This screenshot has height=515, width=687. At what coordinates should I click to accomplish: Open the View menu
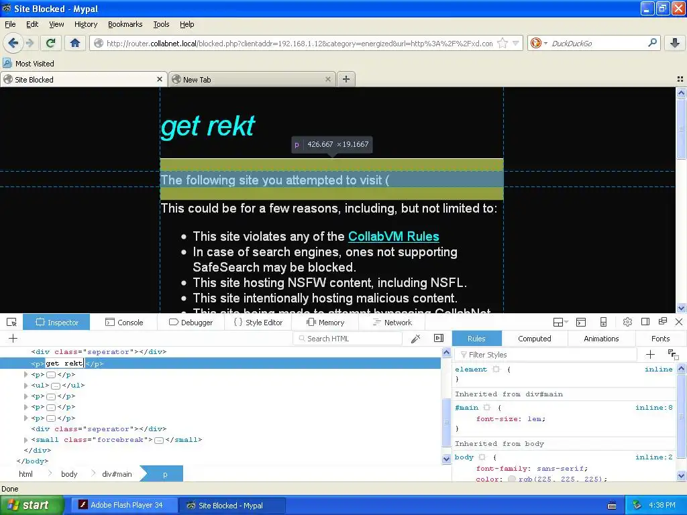tap(56, 24)
